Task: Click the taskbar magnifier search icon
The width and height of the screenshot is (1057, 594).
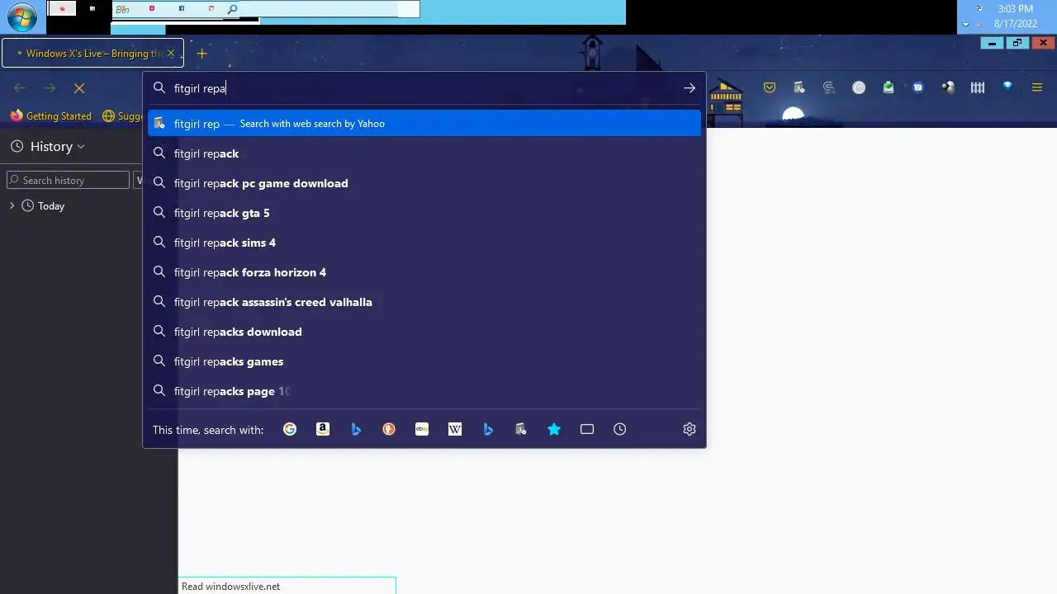Action: point(232,9)
